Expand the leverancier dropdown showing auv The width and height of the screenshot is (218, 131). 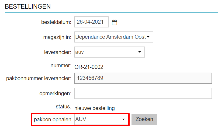[109, 52]
